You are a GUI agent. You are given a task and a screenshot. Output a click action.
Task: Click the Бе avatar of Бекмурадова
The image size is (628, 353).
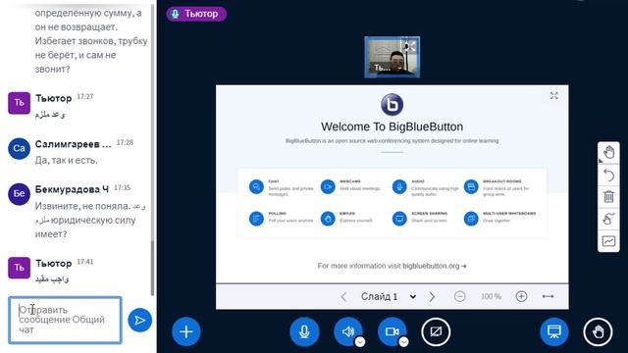coord(19,194)
